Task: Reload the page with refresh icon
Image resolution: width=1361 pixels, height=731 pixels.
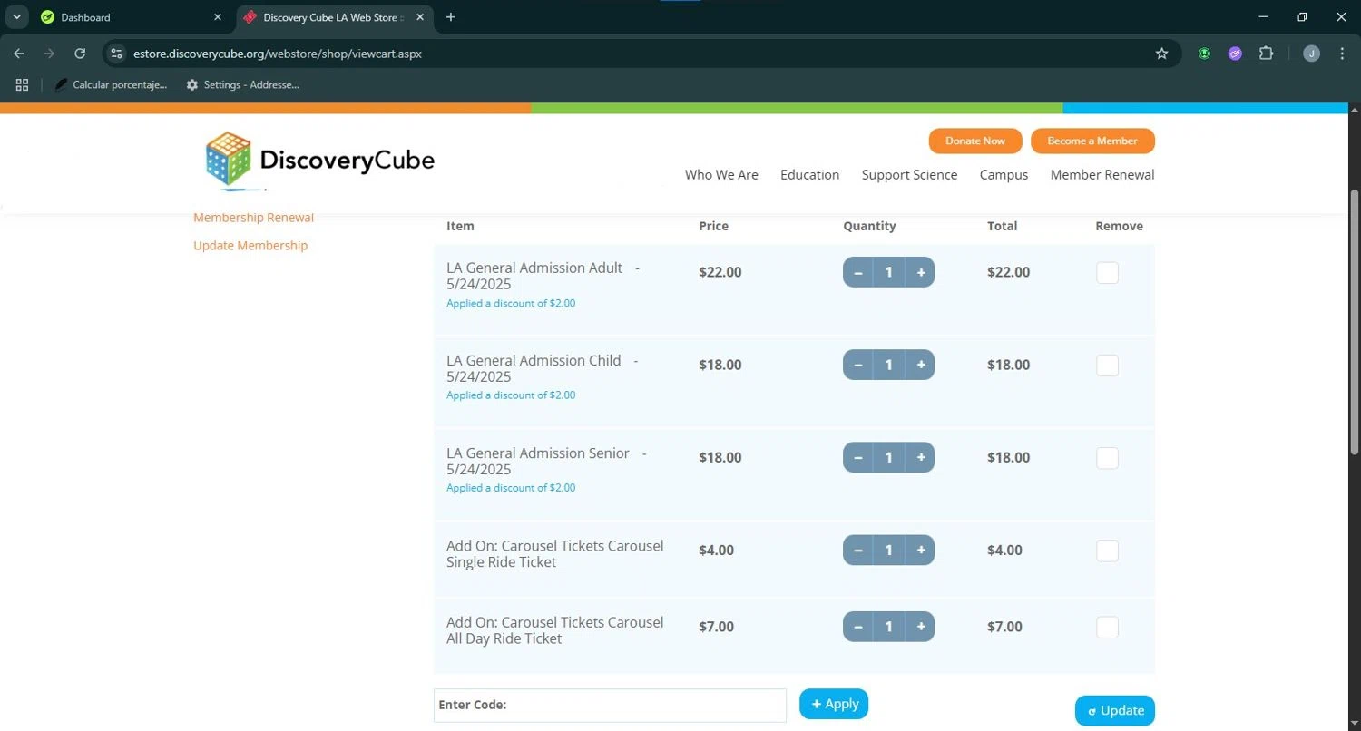Action: [80, 54]
